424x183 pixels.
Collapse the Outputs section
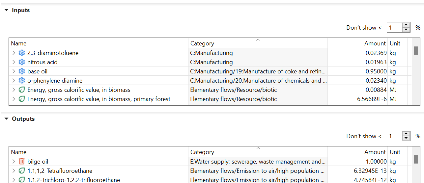pos(6,119)
